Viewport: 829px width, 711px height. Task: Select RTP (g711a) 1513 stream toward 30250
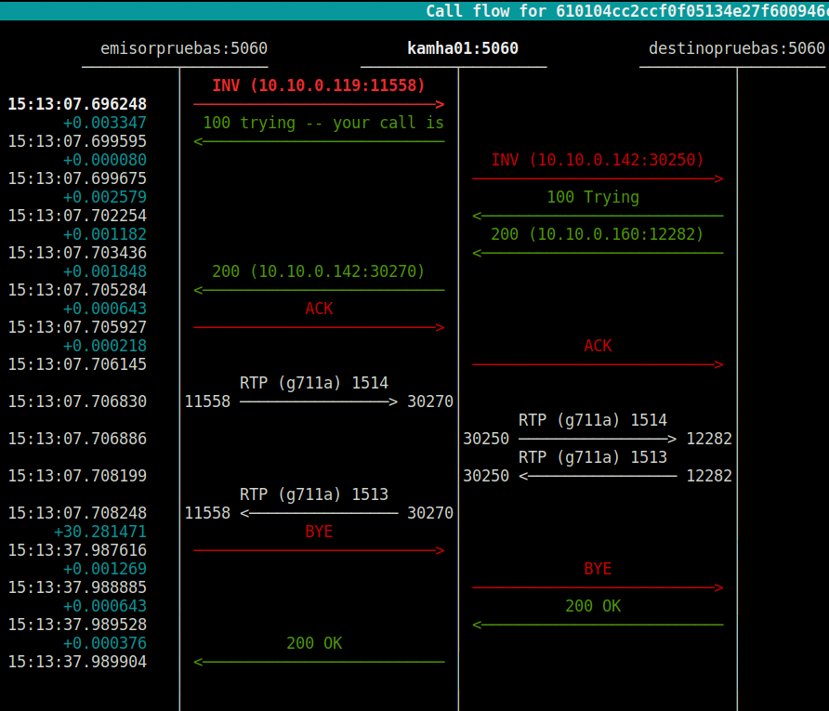pos(593,457)
